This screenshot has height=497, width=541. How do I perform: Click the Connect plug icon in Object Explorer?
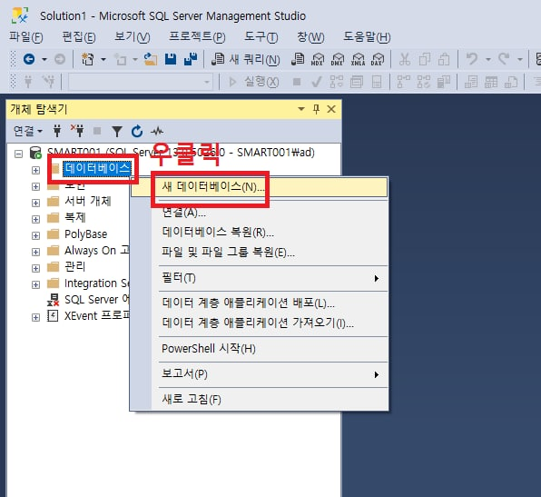pos(57,131)
